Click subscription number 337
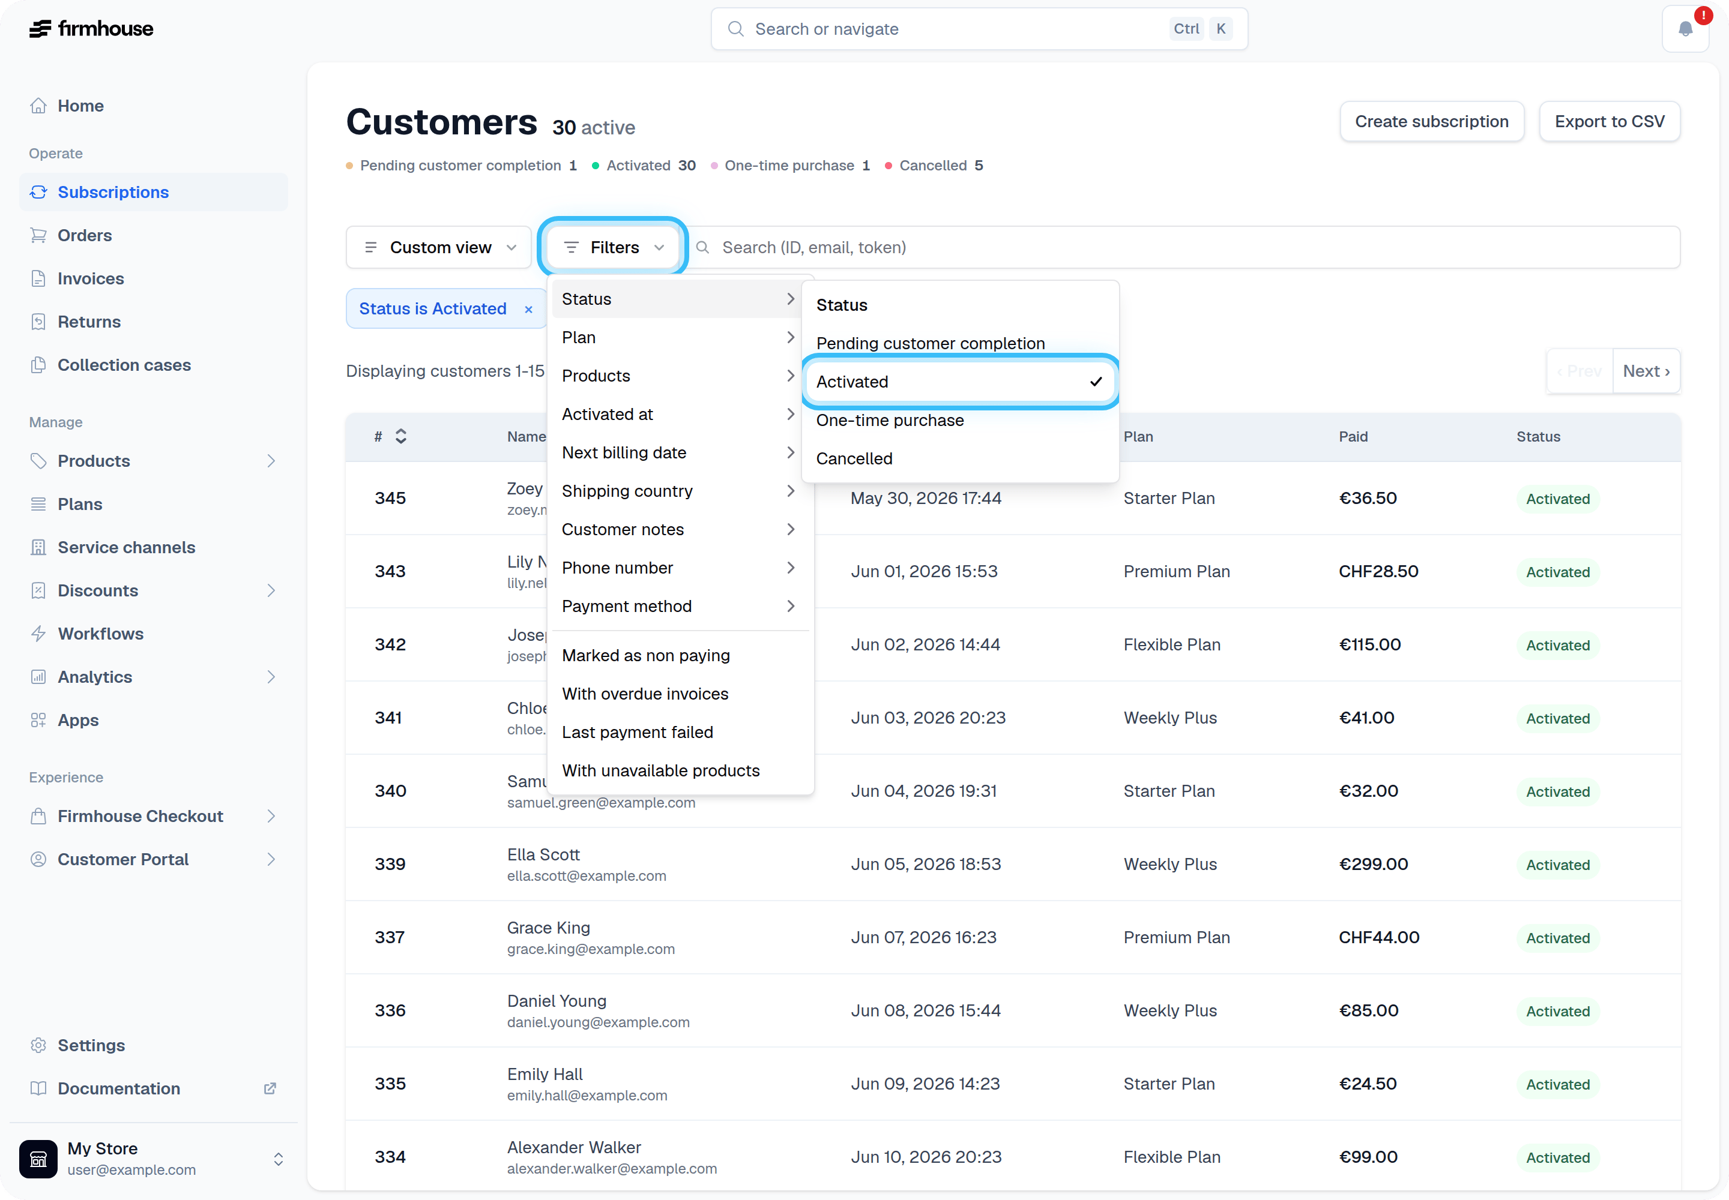This screenshot has height=1200, width=1729. pos(390,938)
